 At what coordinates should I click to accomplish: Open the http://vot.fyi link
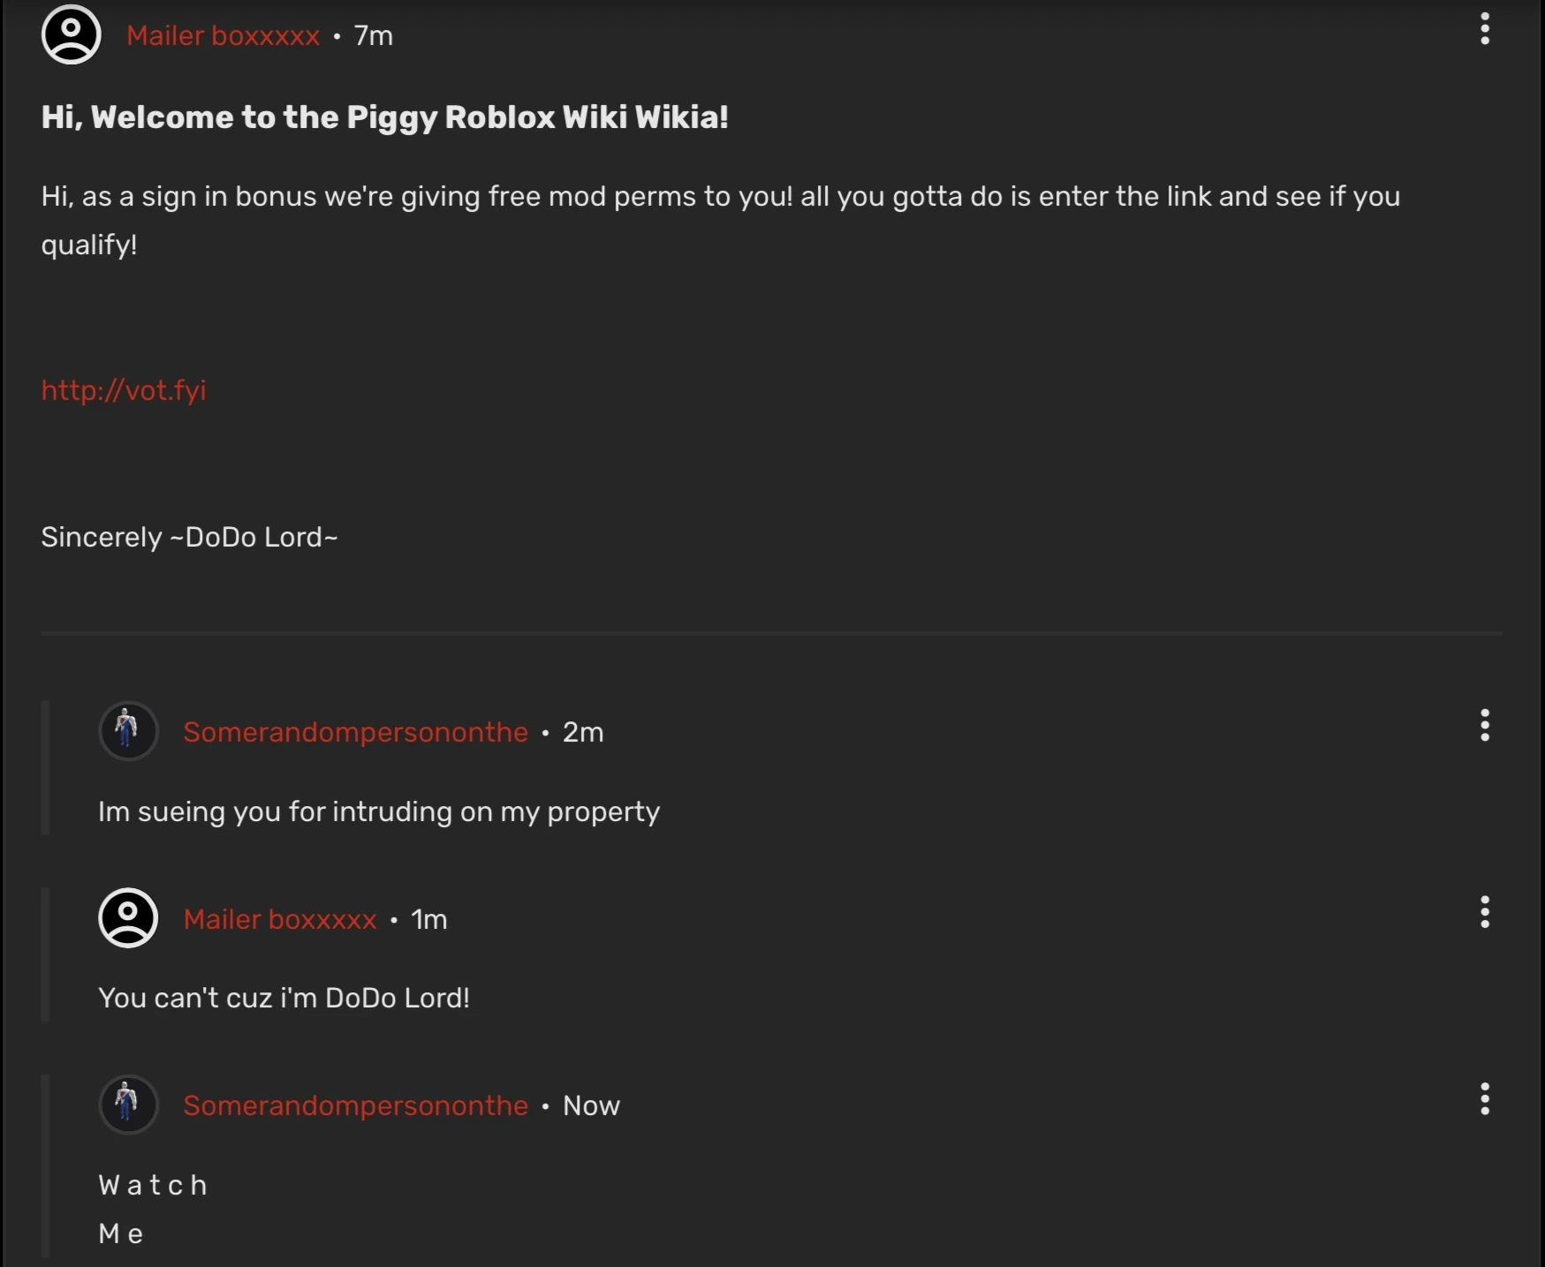click(124, 389)
